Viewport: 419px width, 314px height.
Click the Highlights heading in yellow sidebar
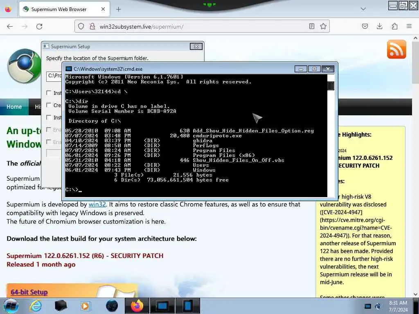coord(356,135)
